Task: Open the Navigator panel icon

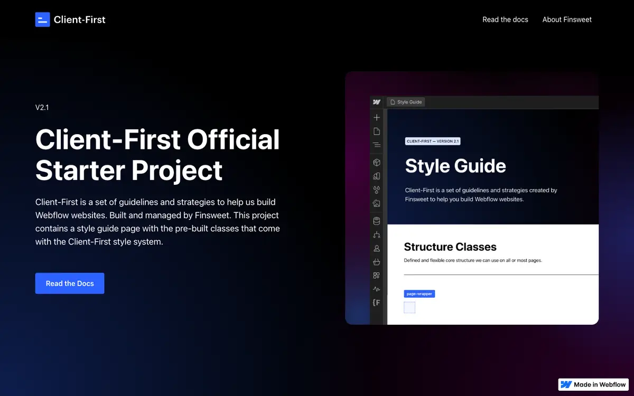Action: [x=377, y=145]
